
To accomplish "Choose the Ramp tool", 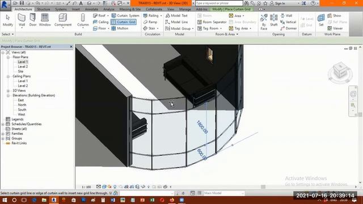I will tap(150, 22).
